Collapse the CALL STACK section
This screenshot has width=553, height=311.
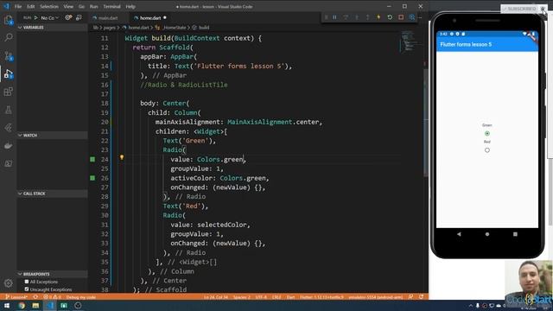(52, 194)
